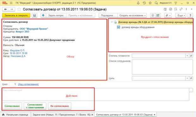Click the Не согласовано button

click(60, 106)
